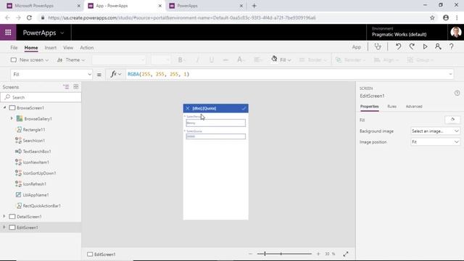Open the Image position dropdown

coord(435,142)
